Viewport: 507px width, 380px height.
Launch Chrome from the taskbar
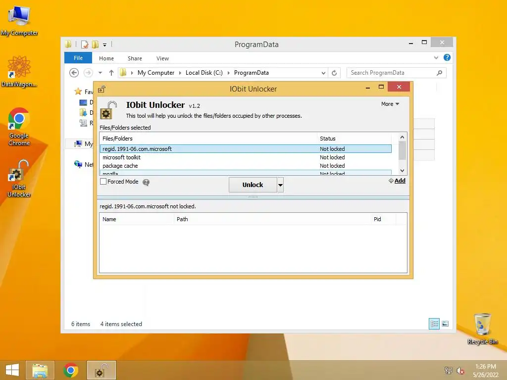tap(70, 370)
